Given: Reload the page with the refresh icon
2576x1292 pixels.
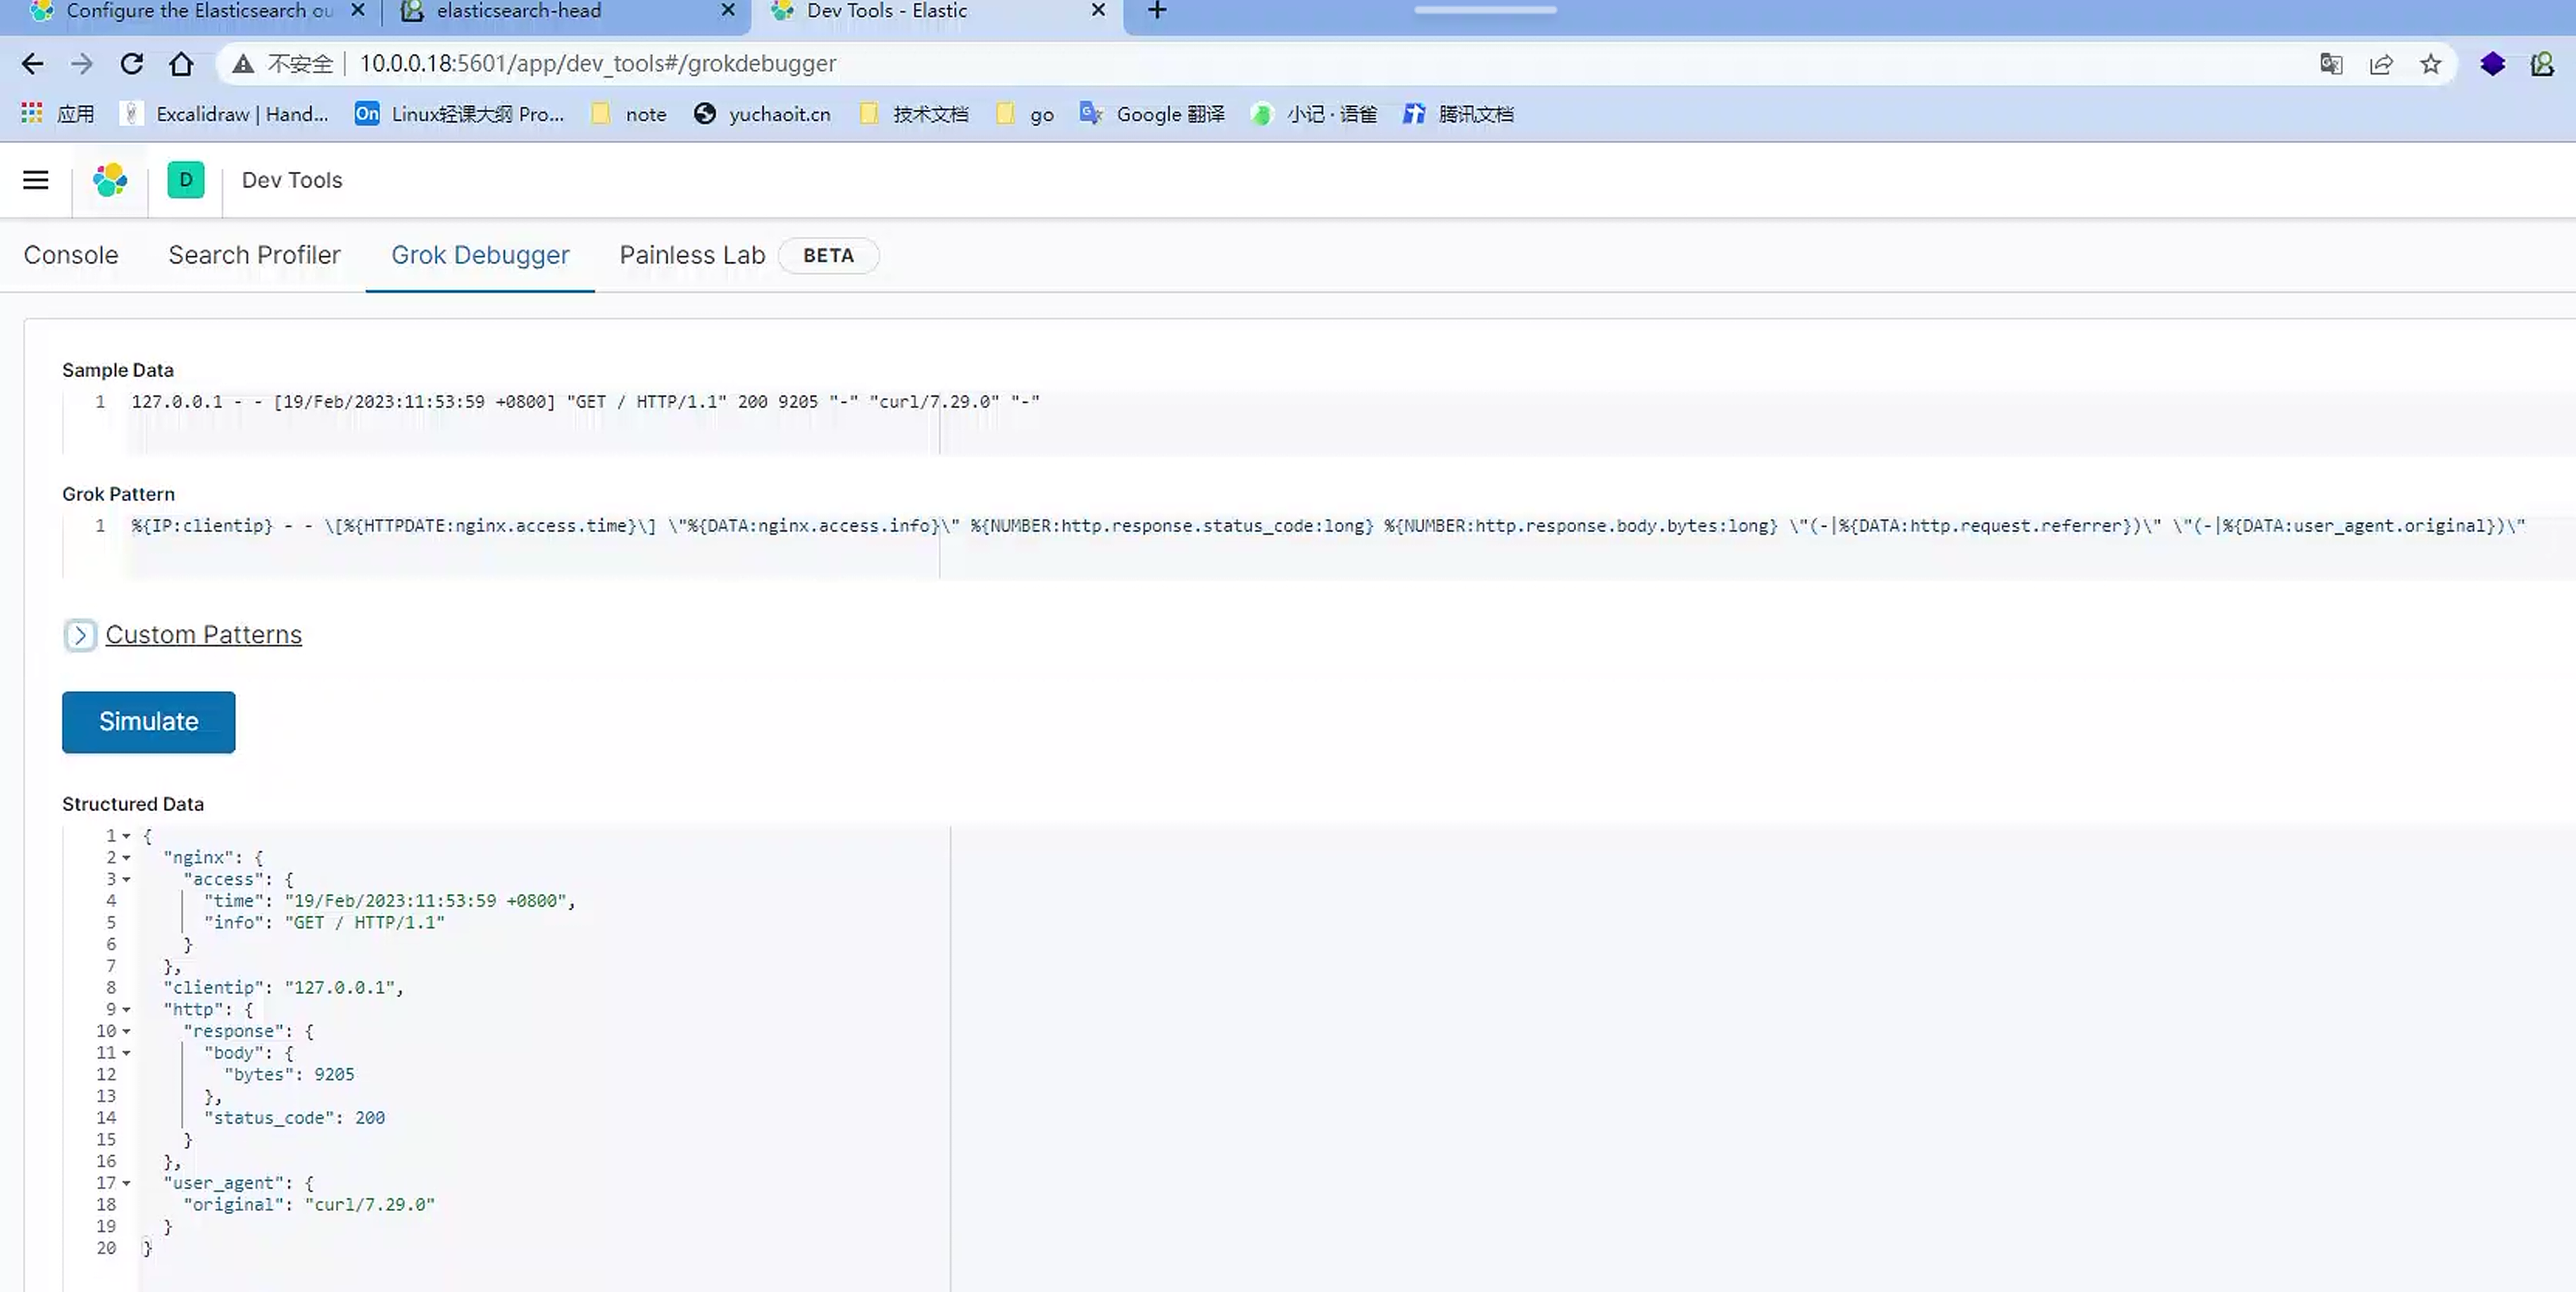Looking at the screenshot, I should pyautogui.click(x=132, y=64).
